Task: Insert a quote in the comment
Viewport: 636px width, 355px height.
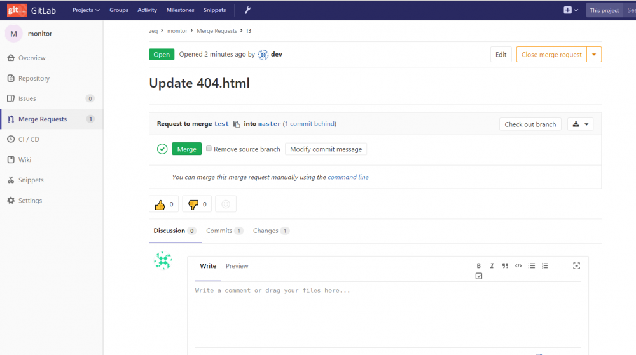Action: [505, 266]
